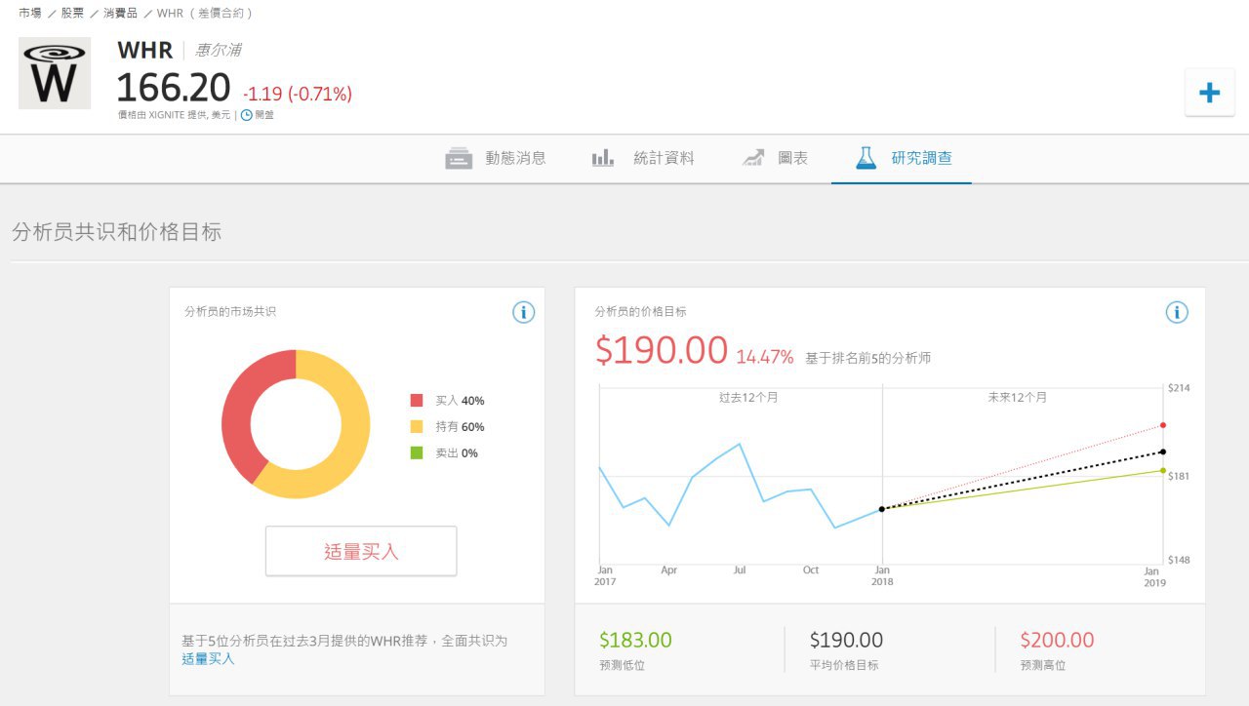The image size is (1249, 706).
Task: Click the Whirlpool WHR logo thumbnail
Action: pos(55,73)
